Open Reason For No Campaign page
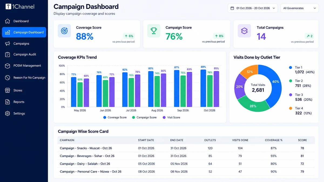 point(29,78)
